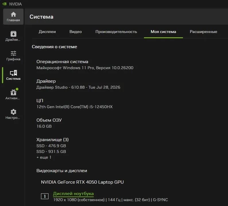The image size is (228, 206).
Task: Select the GeForce RTX 4050 Laptop GPU text
Action: click(82, 182)
